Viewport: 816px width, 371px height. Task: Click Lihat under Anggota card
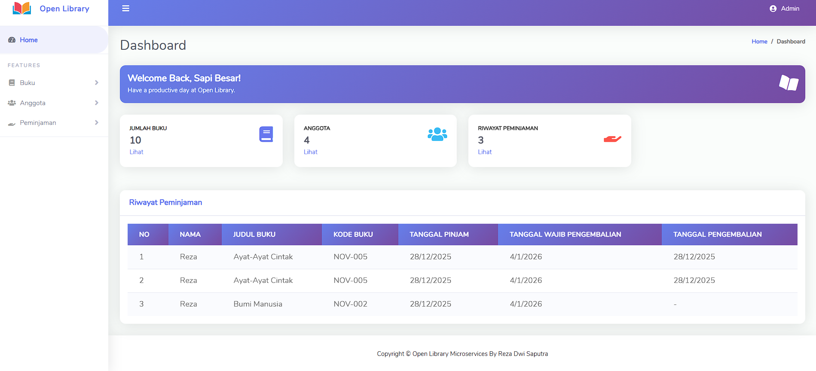311,152
